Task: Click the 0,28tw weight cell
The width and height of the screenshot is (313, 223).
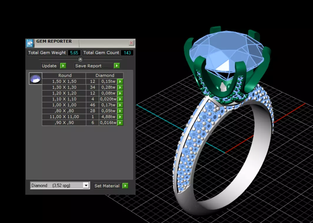Action: 108,87
